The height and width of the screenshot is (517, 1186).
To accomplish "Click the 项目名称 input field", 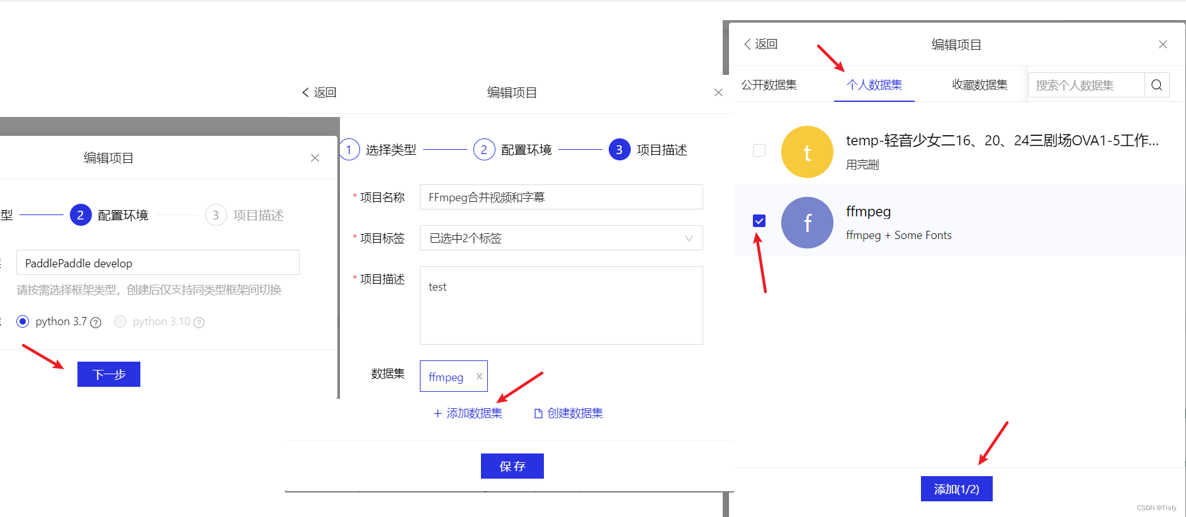I will [561, 197].
